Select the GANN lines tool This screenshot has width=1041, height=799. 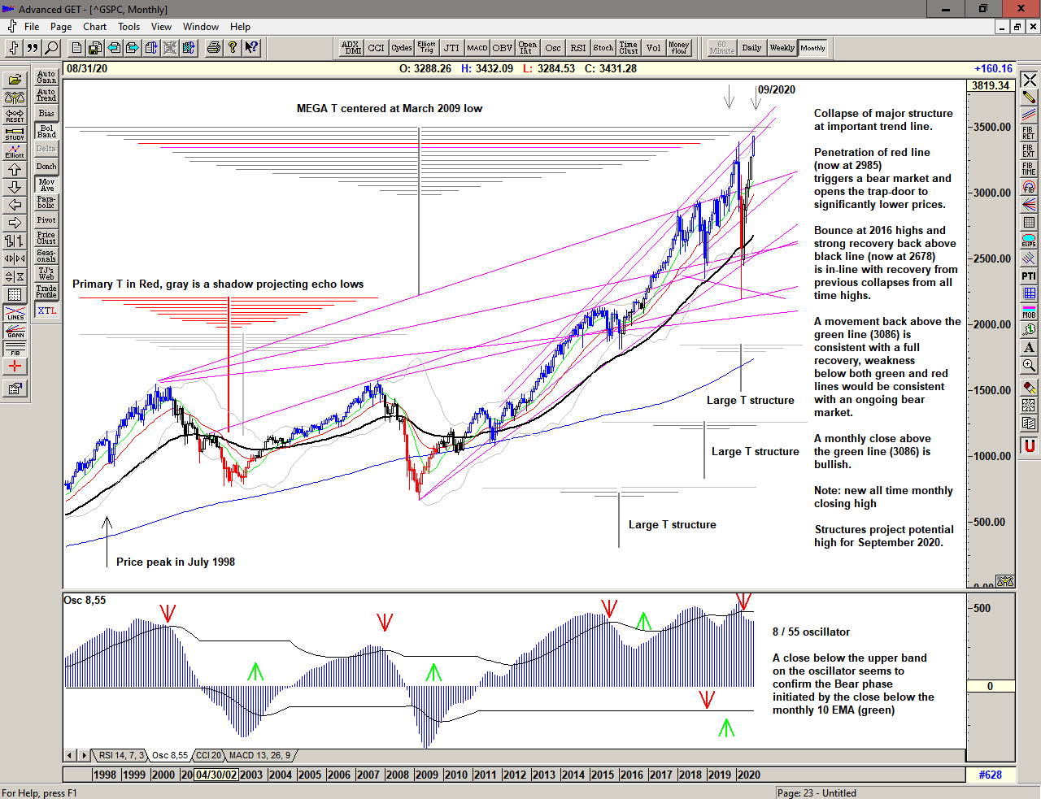pyautogui.click(x=15, y=330)
